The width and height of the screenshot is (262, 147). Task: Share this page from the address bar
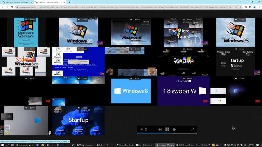coord(236,7)
